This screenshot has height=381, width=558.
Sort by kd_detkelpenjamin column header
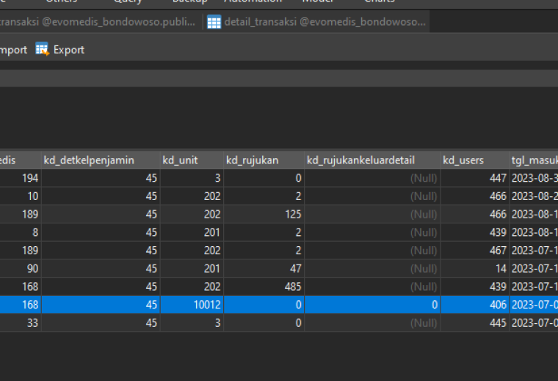tap(101, 160)
